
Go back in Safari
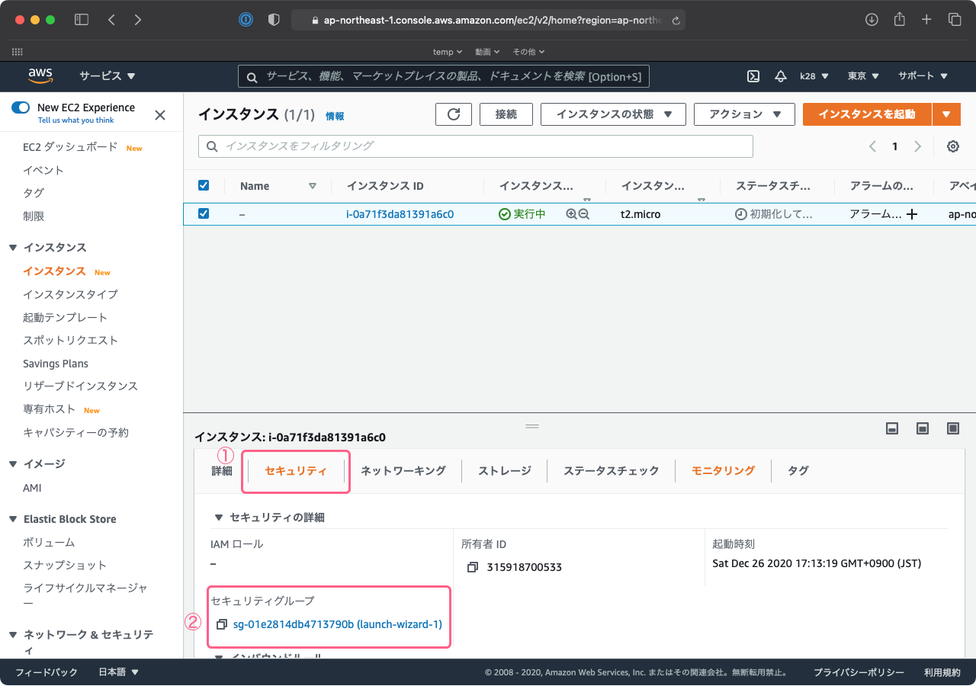[x=111, y=20]
